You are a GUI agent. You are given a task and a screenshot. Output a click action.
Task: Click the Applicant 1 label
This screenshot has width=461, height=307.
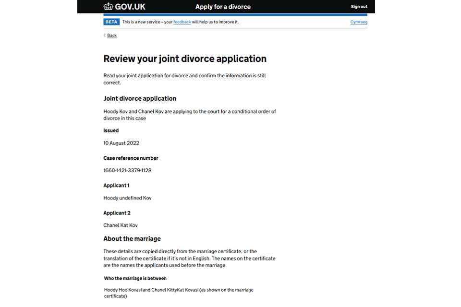116,185
